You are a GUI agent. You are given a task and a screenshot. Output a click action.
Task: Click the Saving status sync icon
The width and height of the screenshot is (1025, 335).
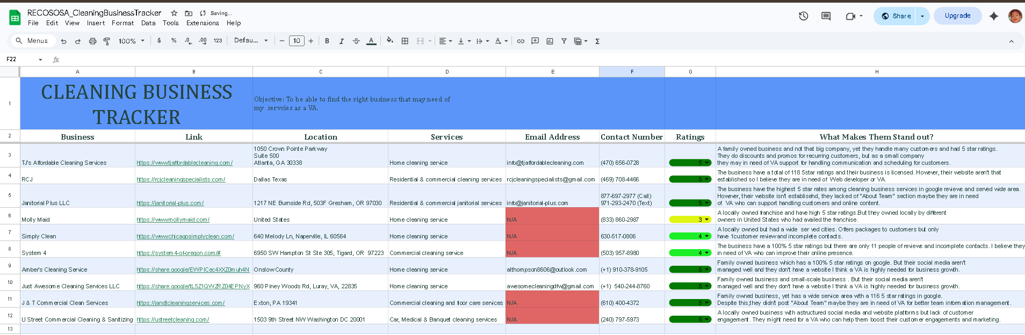pyautogui.click(x=203, y=13)
